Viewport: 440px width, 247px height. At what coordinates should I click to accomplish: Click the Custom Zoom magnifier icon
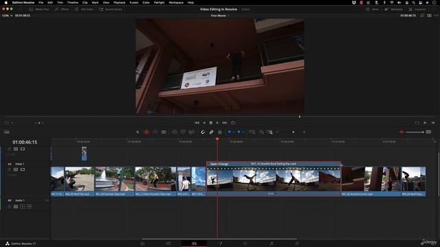tap(269, 132)
